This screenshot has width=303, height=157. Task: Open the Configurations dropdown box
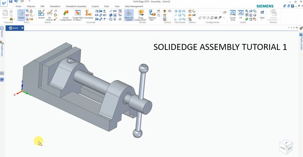point(210,13)
